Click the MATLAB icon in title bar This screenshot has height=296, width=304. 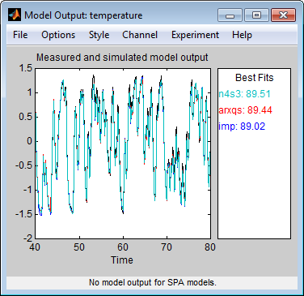click(x=15, y=15)
